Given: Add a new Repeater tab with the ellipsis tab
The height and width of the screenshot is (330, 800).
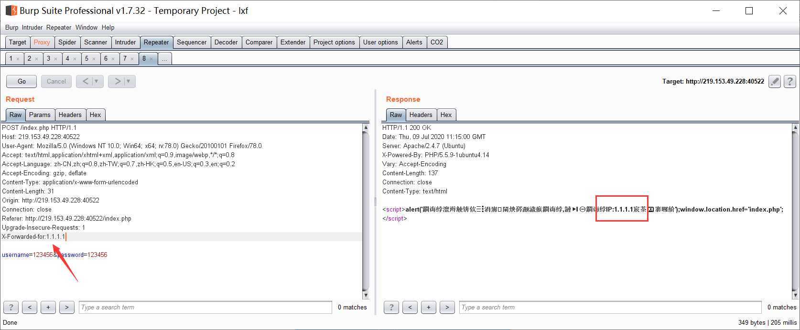Looking at the screenshot, I should pyautogui.click(x=164, y=59).
